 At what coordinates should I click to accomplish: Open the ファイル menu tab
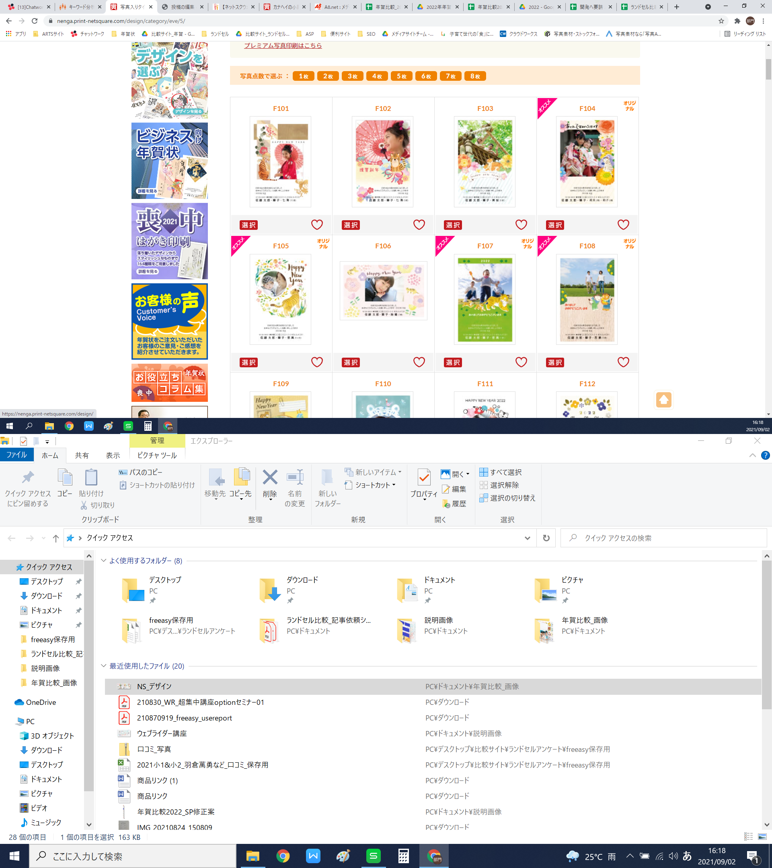pyautogui.click(x=16, y=455)
